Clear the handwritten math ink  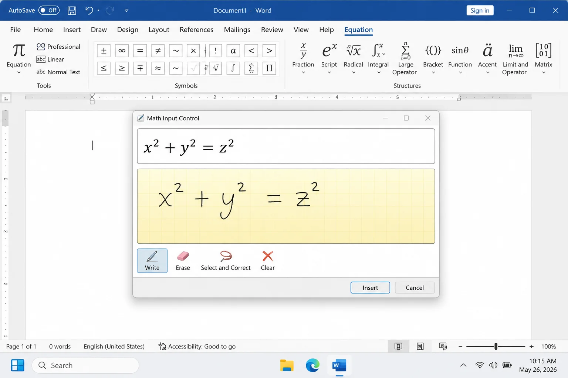tap(268, 261)
